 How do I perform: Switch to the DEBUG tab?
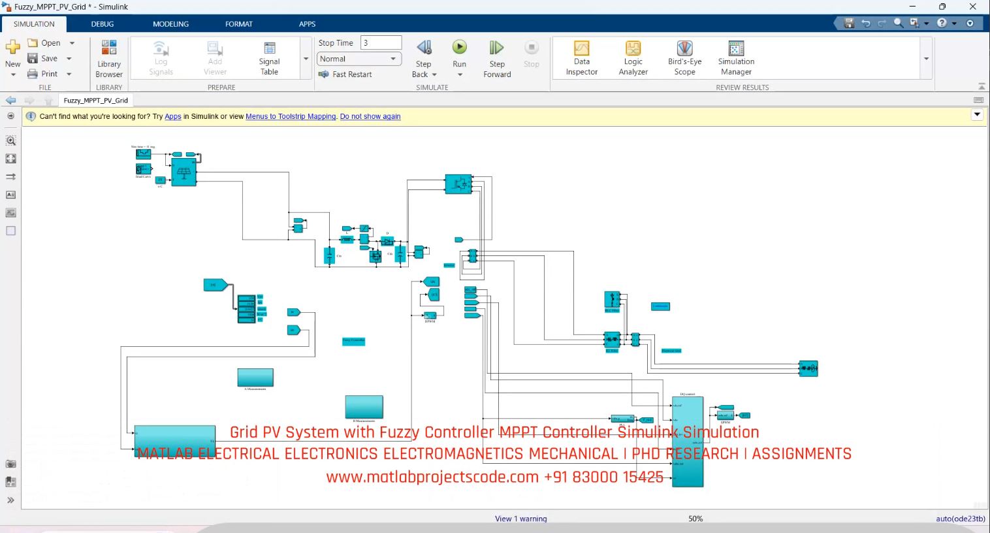[x=103, y=24]
